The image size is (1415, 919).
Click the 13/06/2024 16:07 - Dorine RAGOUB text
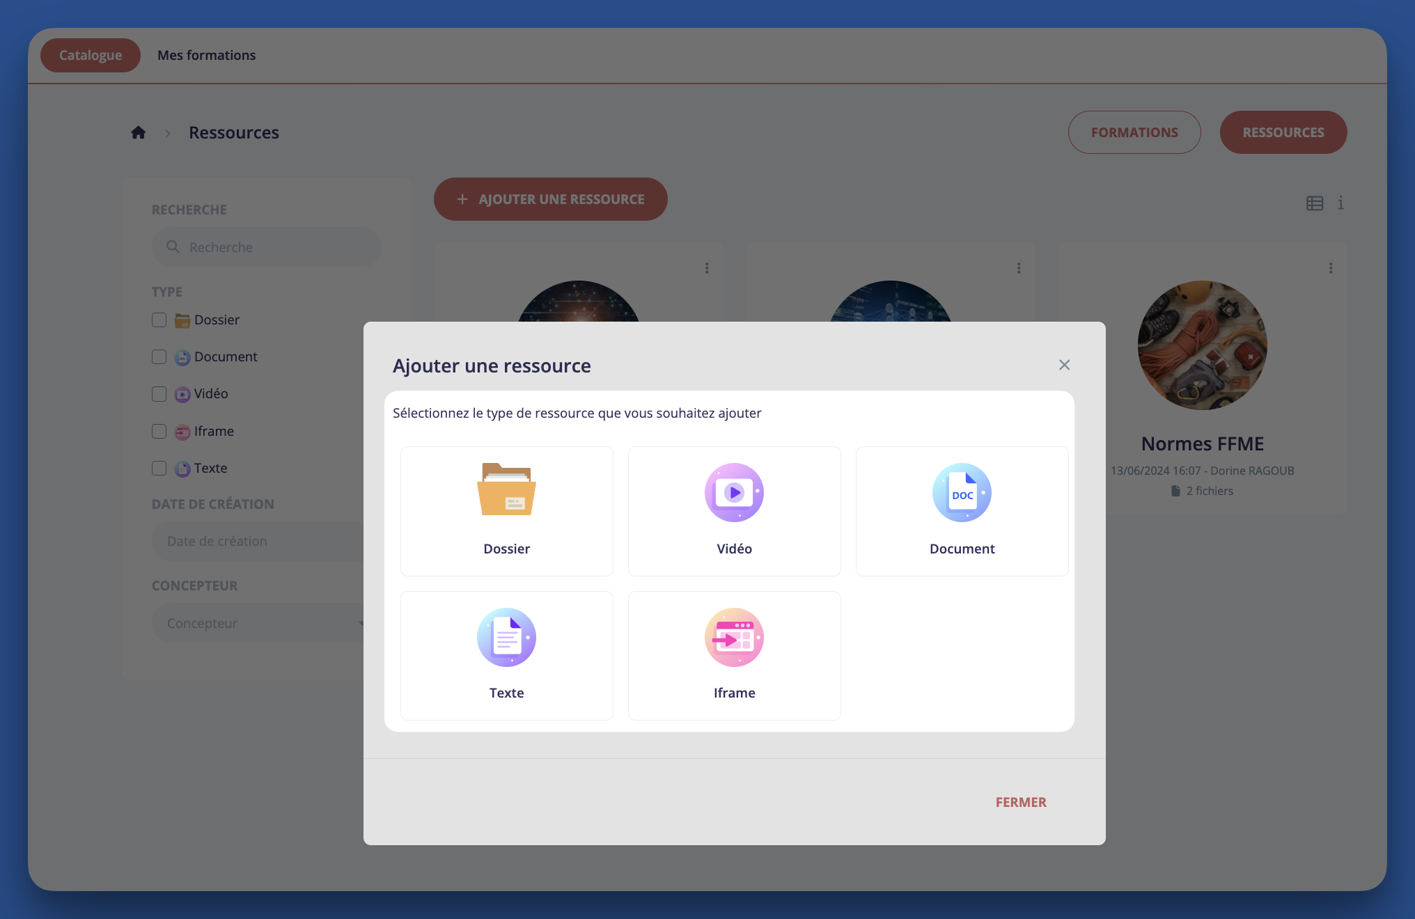[x=1202, y=471]
